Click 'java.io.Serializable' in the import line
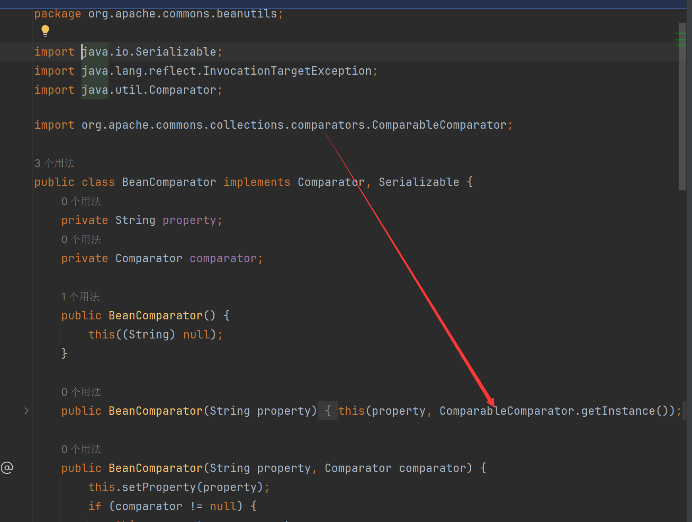 (x=149, y=52)
